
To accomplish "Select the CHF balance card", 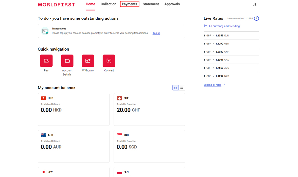I will pyautogui.click(x=149, y=109).
